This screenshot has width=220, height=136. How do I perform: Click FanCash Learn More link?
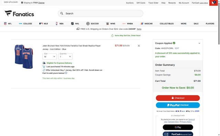204,3
